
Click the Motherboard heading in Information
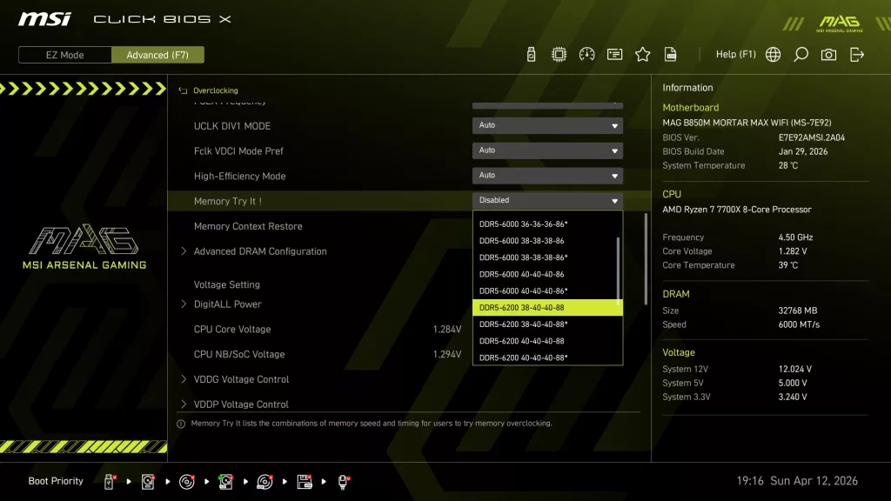[690, 107]
